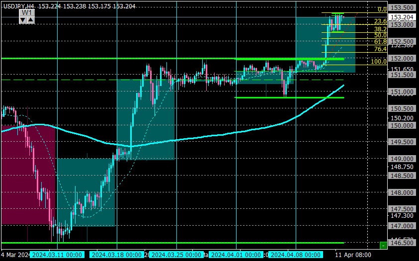This screenshot has height=261, width=419.
Task: Click the 2024.04.01 00:00 date label
Action: (x=236, y=255)
